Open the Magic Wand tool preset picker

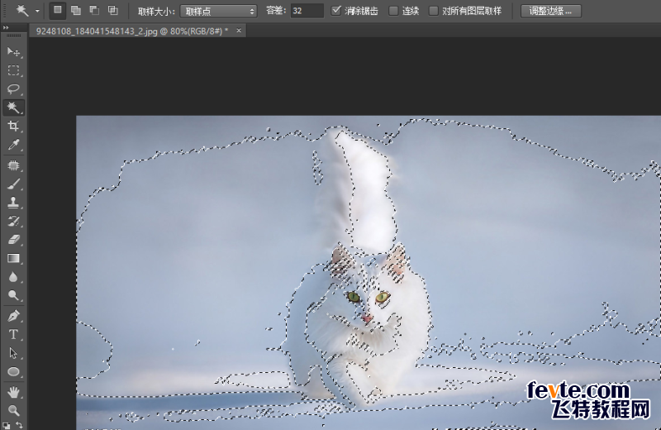(x=37, y=11)
